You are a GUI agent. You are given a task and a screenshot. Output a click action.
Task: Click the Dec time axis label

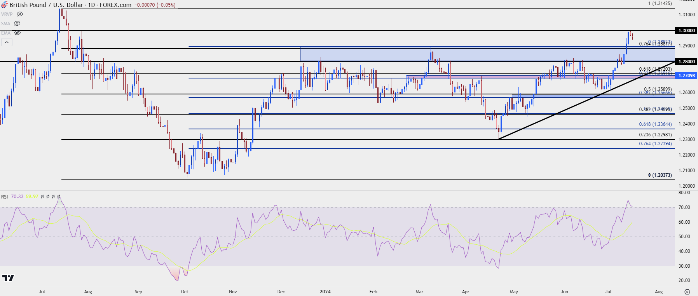click(x=281, y=292)
